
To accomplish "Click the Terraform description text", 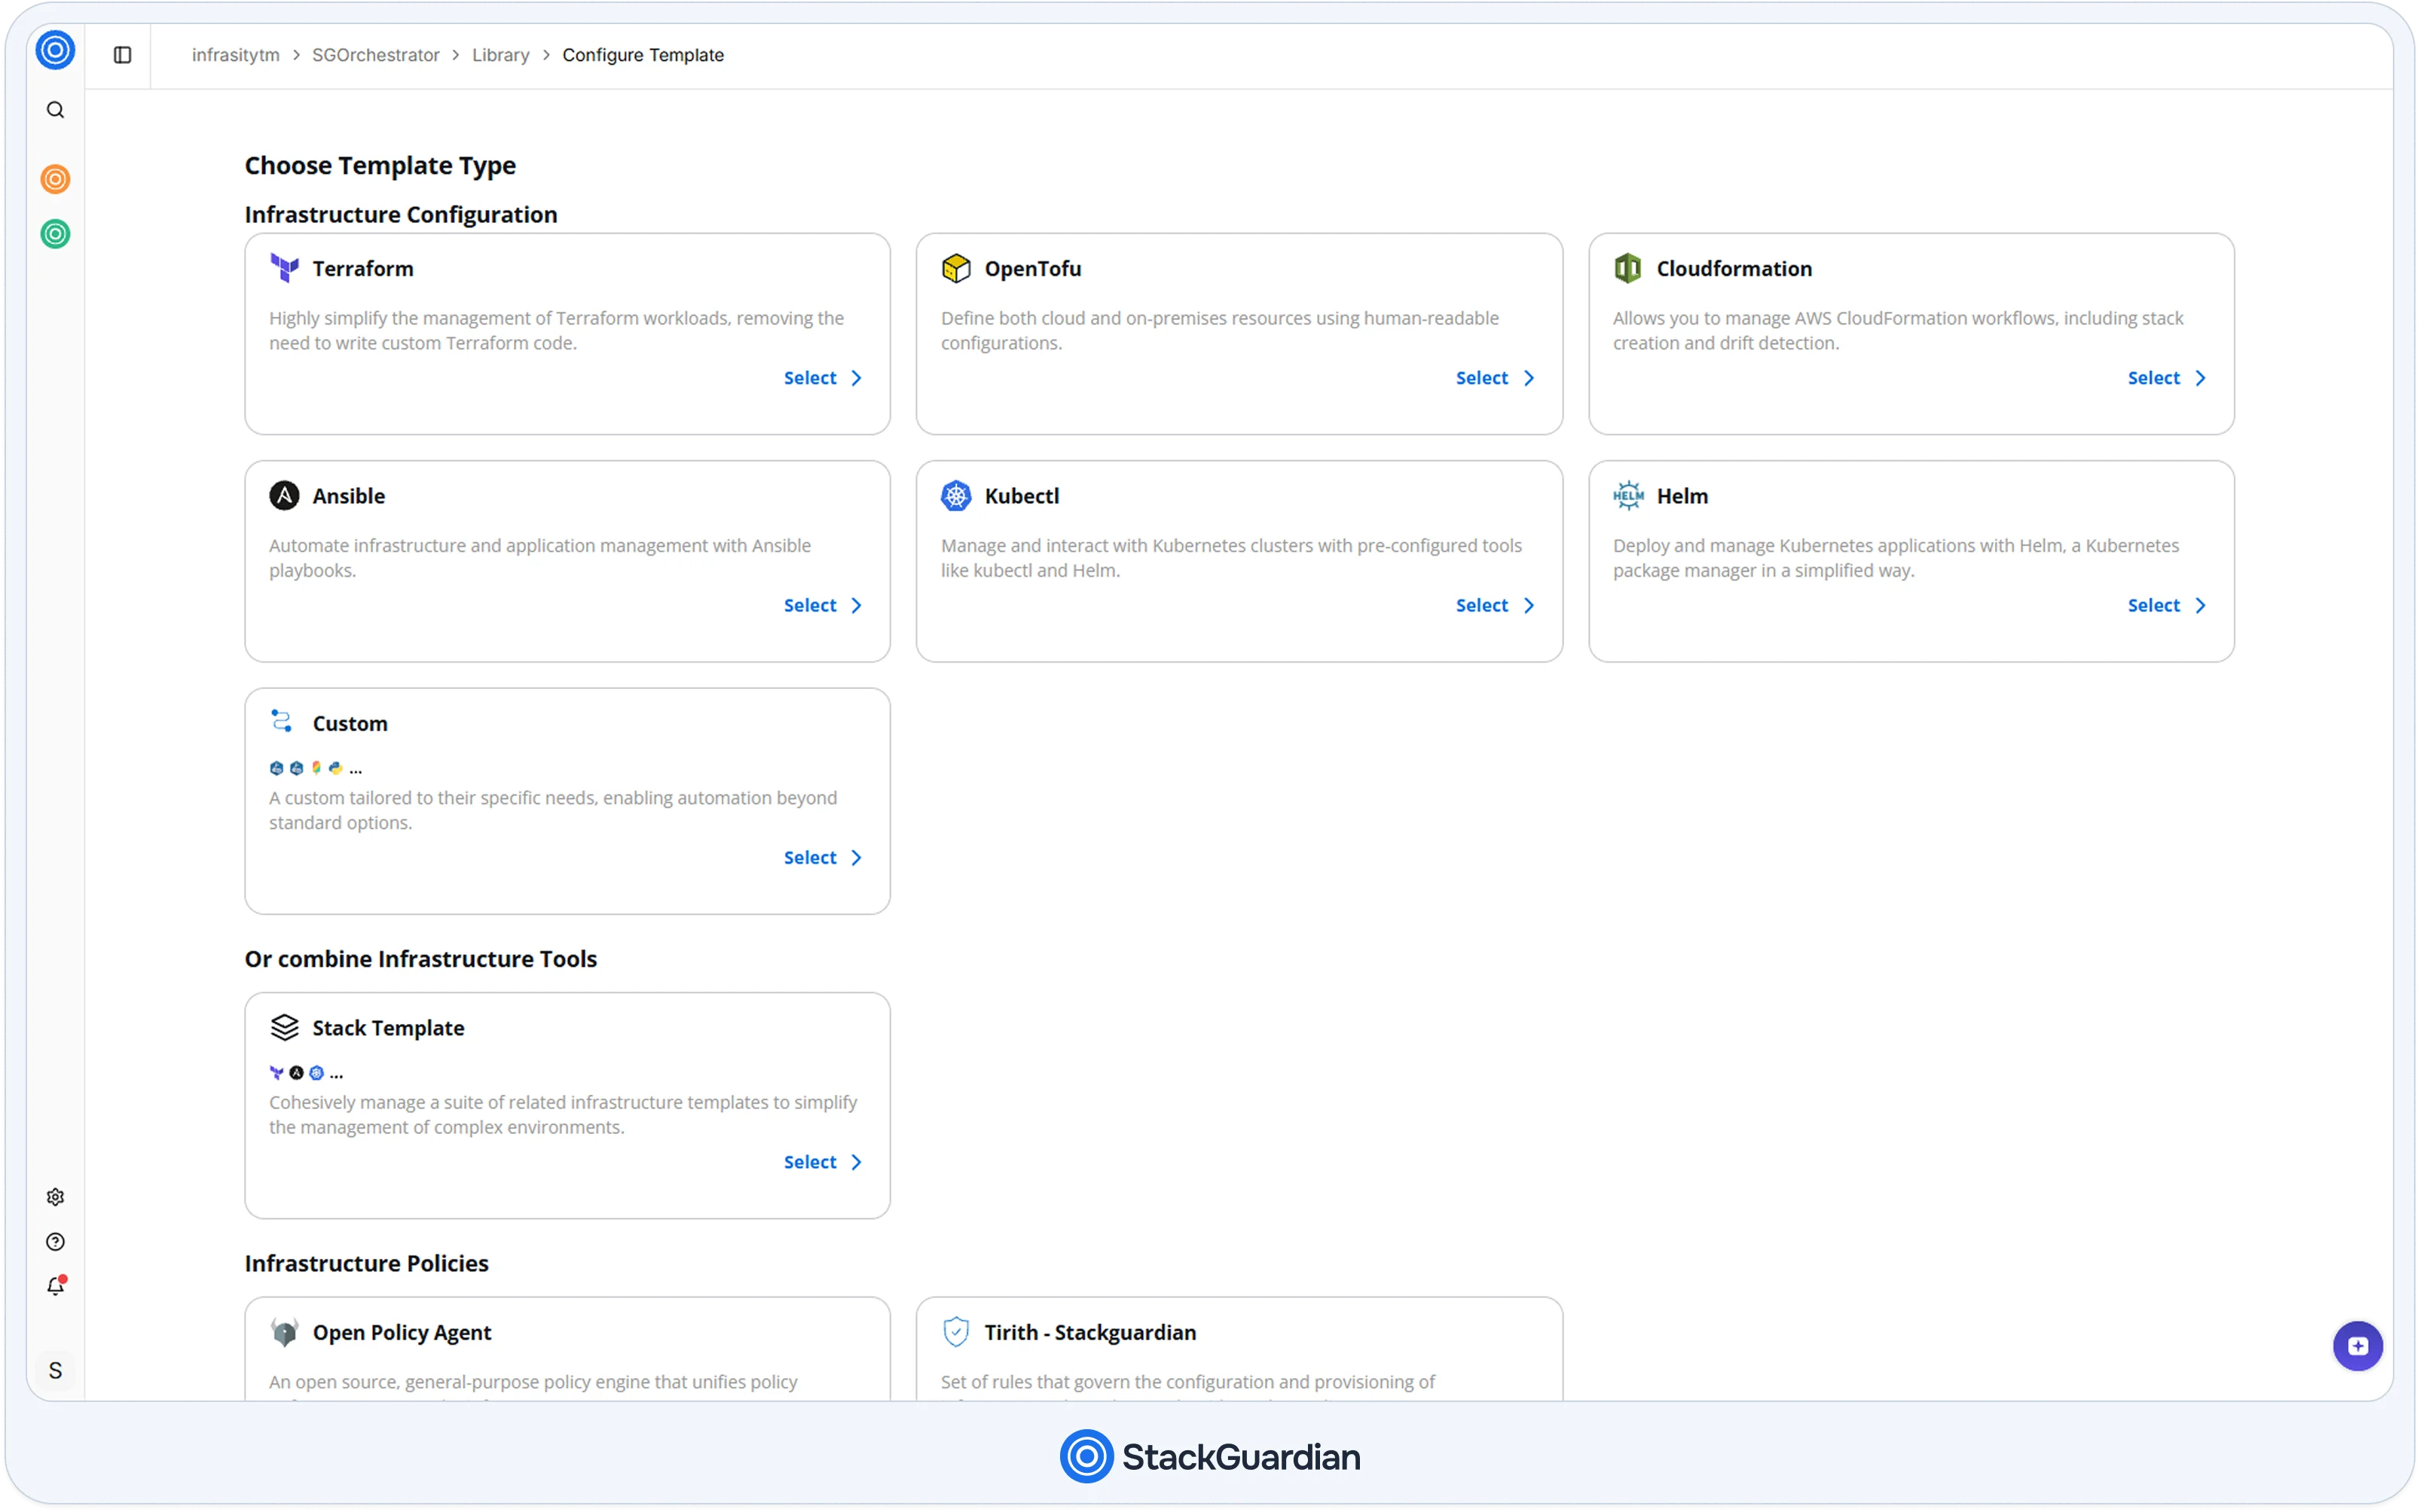I will (x=556, y=331).
